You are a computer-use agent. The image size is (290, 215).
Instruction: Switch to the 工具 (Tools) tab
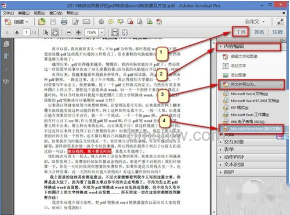[x=241, y=32]
